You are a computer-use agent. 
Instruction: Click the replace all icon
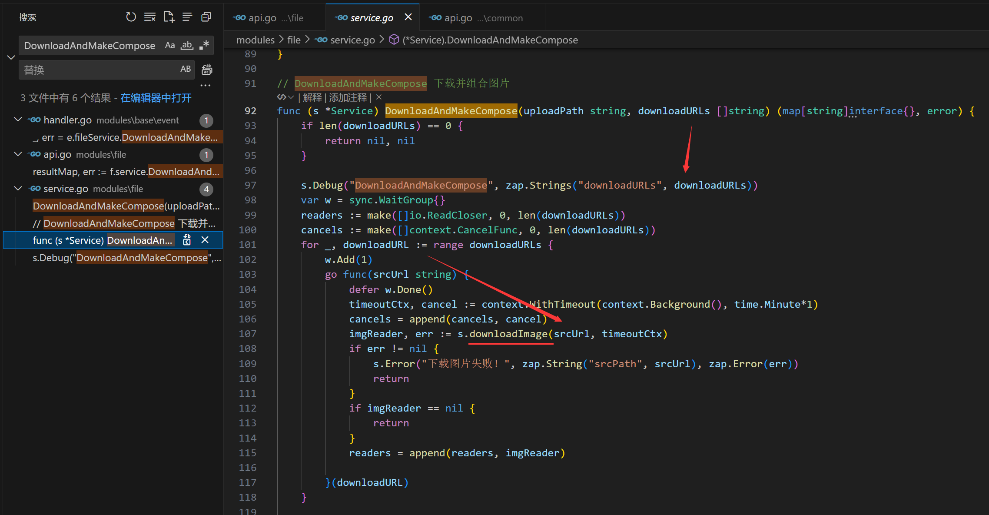click(x=207, y=70)
